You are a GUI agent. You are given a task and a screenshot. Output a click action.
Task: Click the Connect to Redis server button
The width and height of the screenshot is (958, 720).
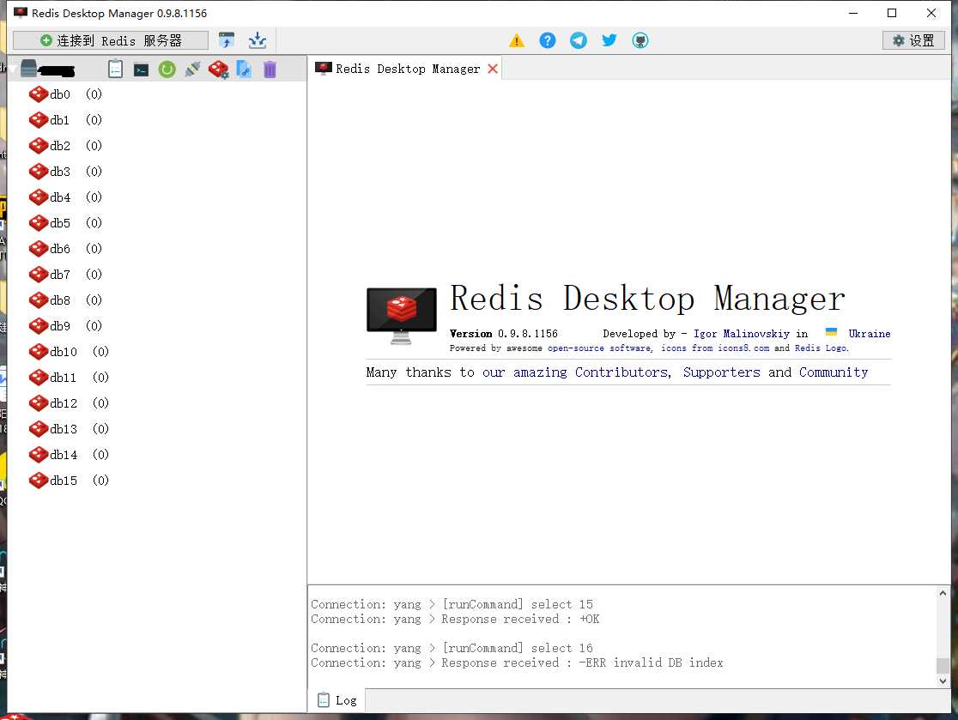111,40
